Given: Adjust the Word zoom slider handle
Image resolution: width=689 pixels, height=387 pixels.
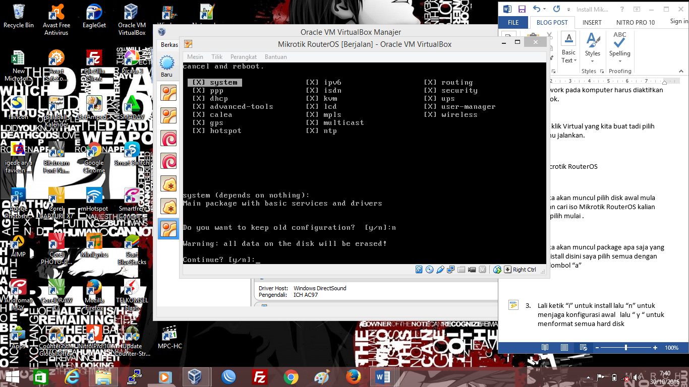Looking at the screenshot, I should click(x=626, y=348).
